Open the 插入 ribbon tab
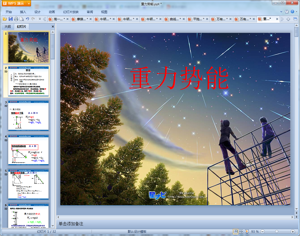Screen dimensions: 300x236 pyautogui.click(x=23, y=12)
